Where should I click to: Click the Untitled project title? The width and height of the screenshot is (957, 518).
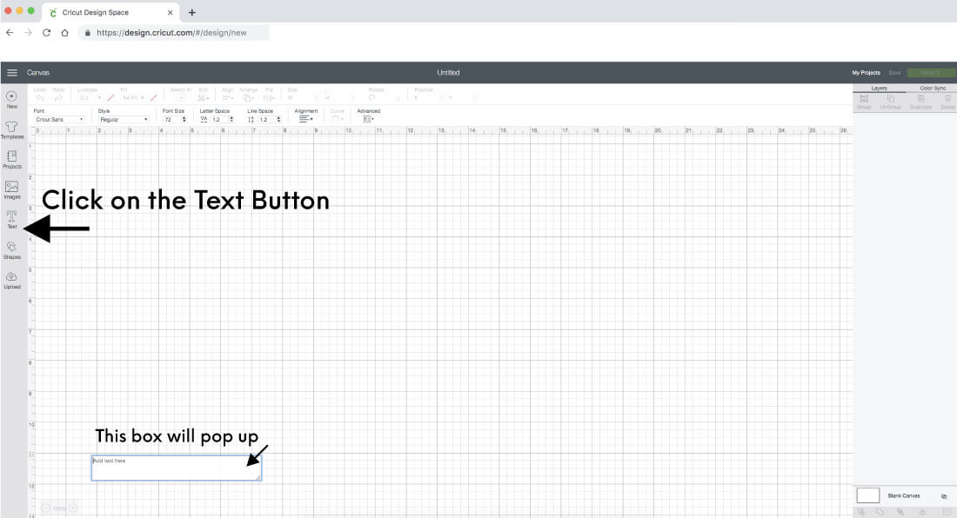(x=448, y=72)
